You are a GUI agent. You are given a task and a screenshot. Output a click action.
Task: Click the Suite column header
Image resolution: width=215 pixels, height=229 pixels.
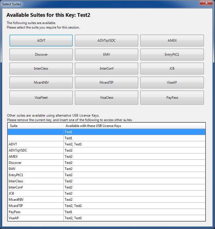pyautogui.click(x=36, y=126)
